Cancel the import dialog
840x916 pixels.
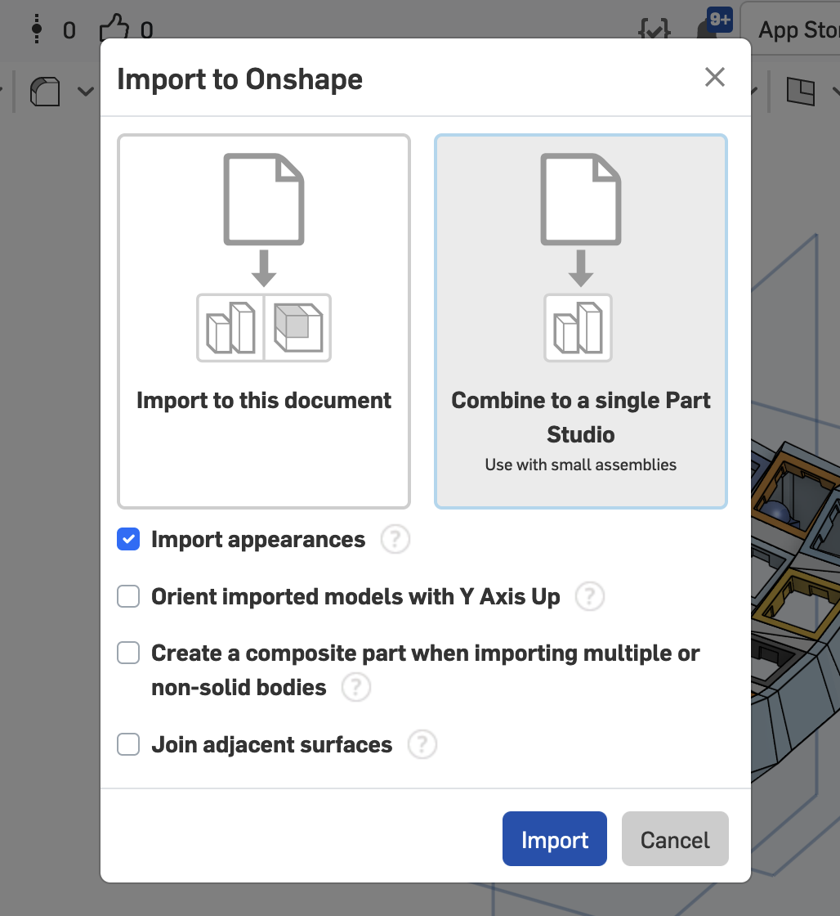674,839
